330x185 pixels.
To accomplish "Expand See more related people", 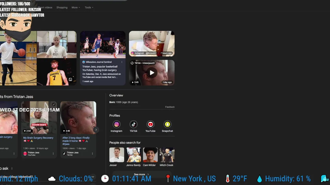I will tap(142, 174).
